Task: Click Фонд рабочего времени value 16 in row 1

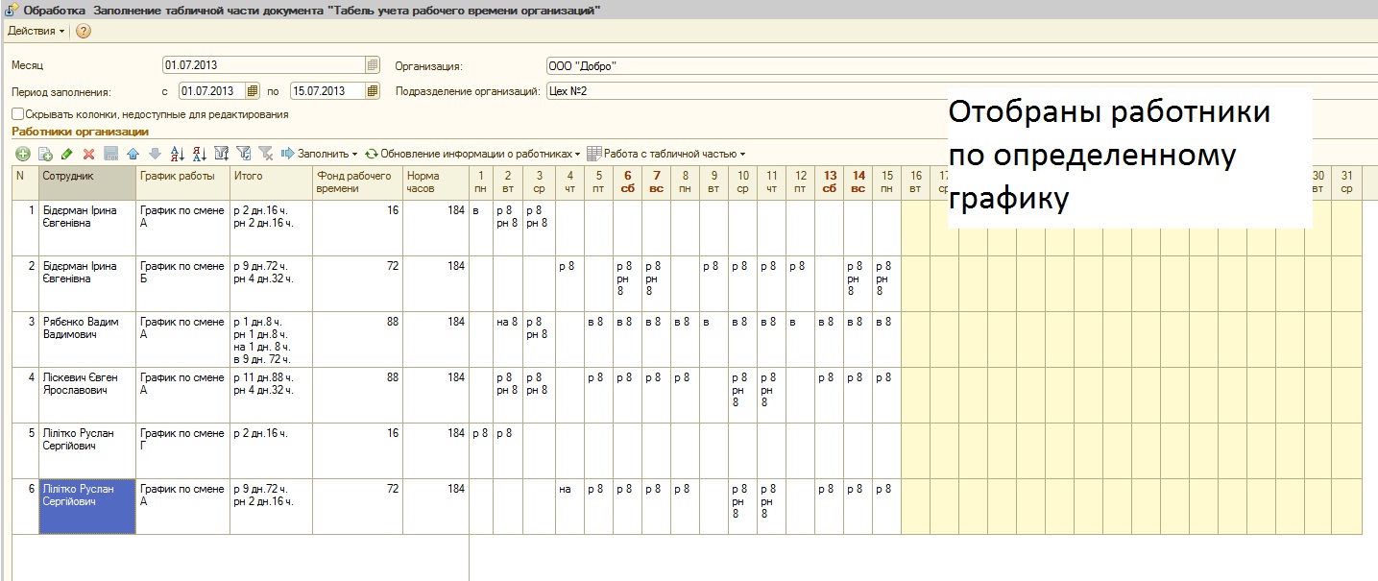Action: tap(357, 228)
